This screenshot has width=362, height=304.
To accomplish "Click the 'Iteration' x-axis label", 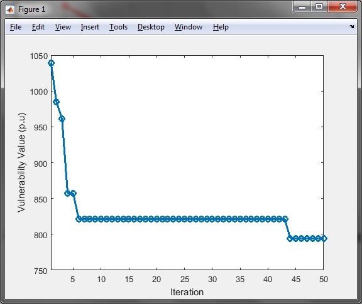I will [187, 292].
